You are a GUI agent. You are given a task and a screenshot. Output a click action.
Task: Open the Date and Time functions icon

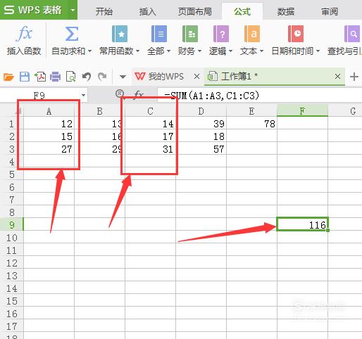[x=296, y=34]
